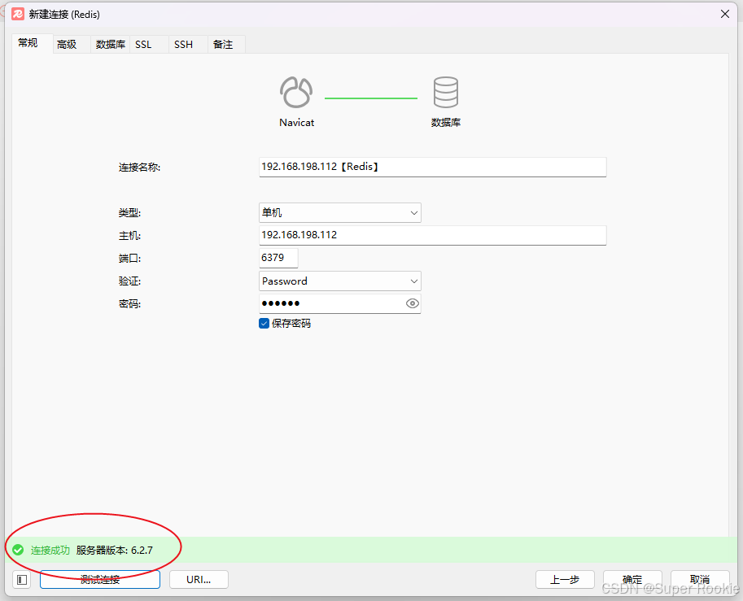Screen dimensions: 743x601
Task: Click the Redis app icon in title bar
Action: 18,14
